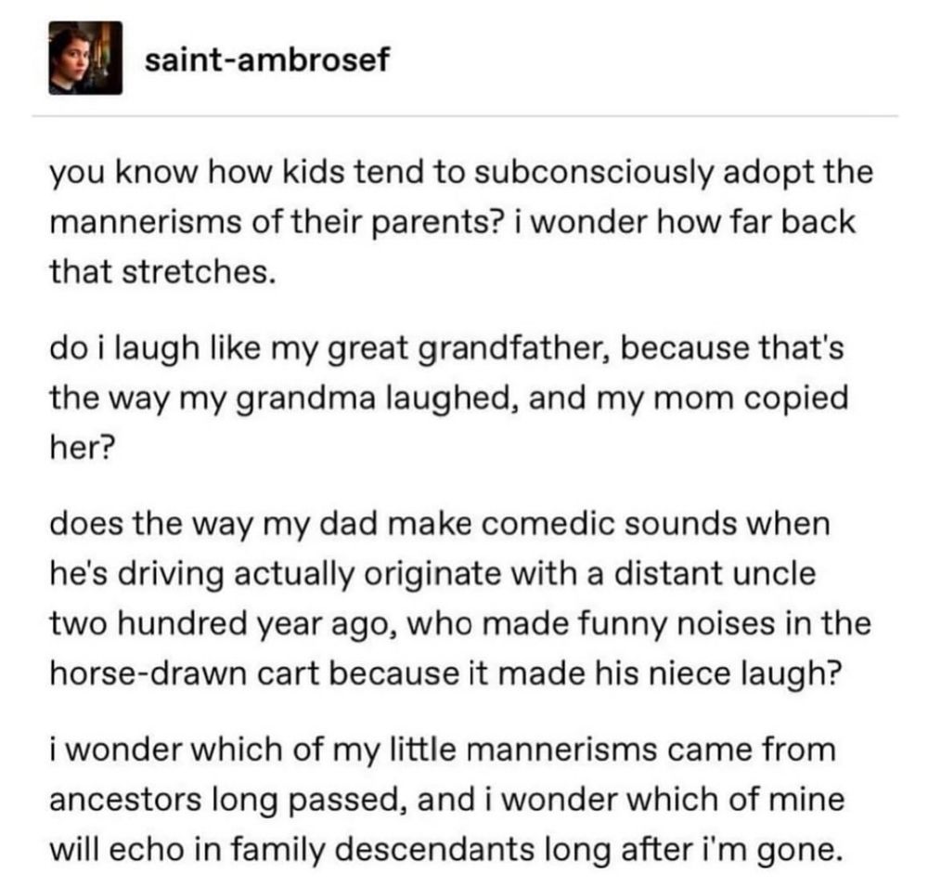Click the saint-ambrosef username link
The width and height of the screenshot is (928, 888).
point(267,59)
